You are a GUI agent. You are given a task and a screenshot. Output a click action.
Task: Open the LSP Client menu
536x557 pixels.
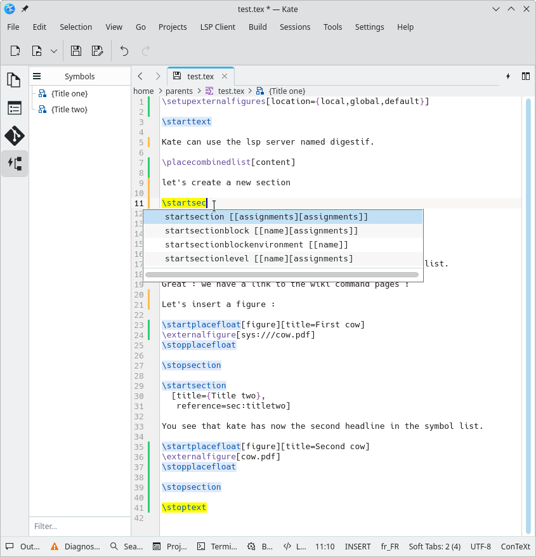tap(218, 27)
